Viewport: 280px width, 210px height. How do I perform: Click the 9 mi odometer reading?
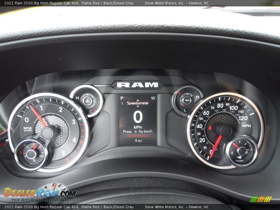(138, 141)
